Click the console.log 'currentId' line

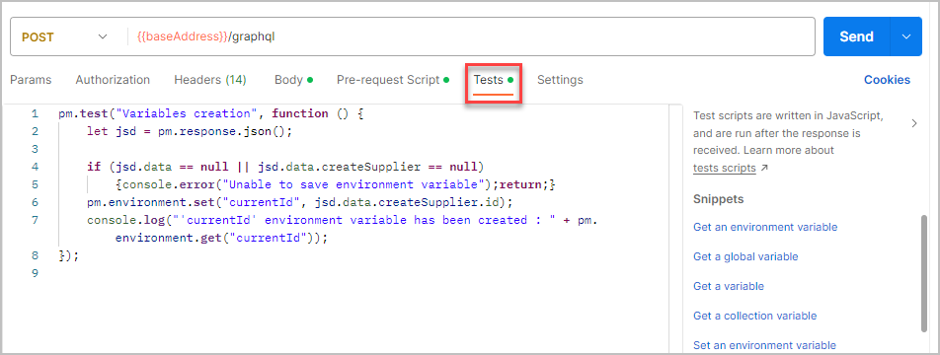point(343,220)
